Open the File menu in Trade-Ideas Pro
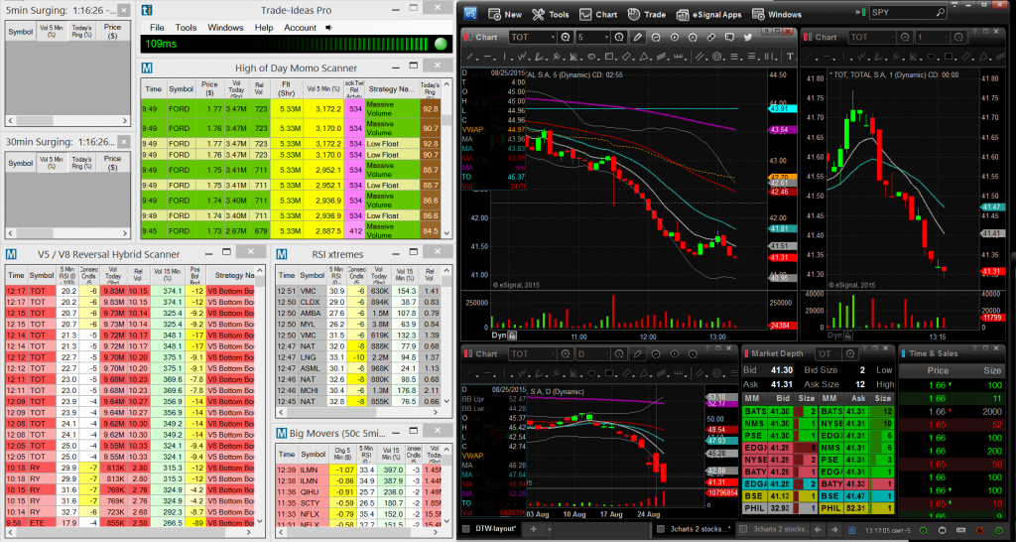 [157, 28]
